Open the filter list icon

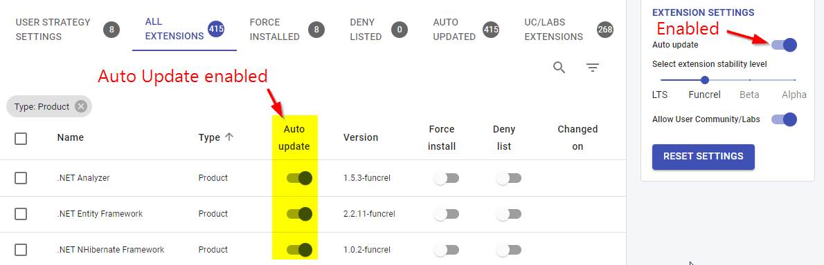(593, 68)
